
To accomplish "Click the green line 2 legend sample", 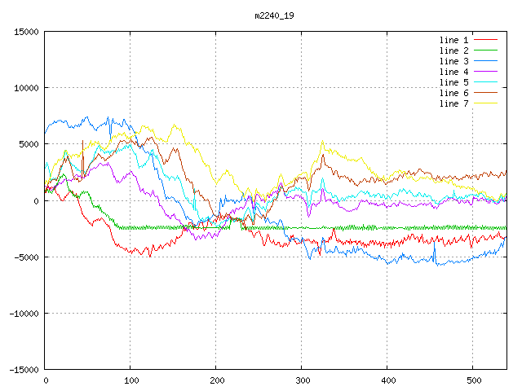I will 486,51.
